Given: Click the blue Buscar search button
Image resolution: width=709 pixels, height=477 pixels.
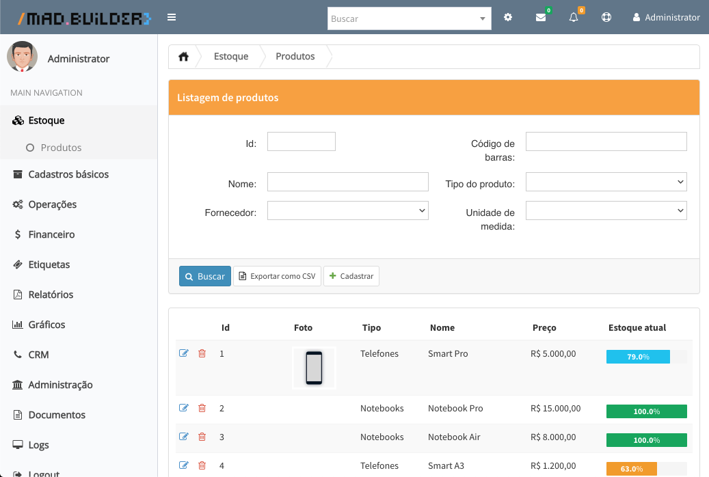Looking at the screenshot, I should [205, 276].
